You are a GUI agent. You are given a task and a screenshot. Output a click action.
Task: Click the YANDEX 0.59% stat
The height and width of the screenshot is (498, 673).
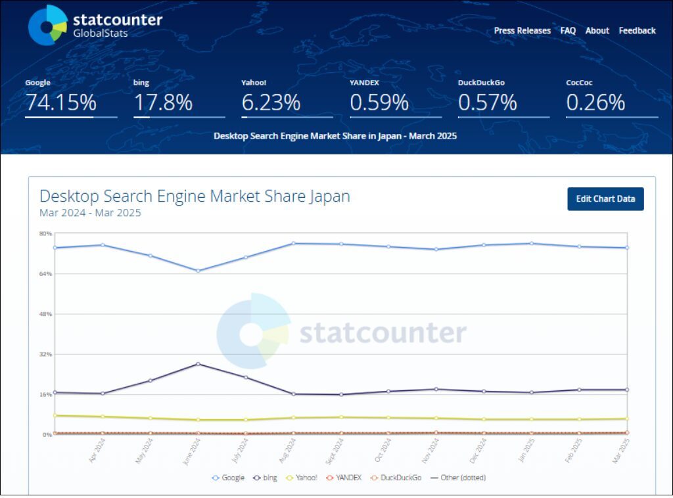tap(395, 98)
